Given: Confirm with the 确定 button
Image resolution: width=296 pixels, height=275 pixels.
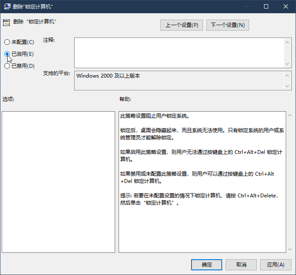Looking at the screenshot, I should click(x=206, y=265).
